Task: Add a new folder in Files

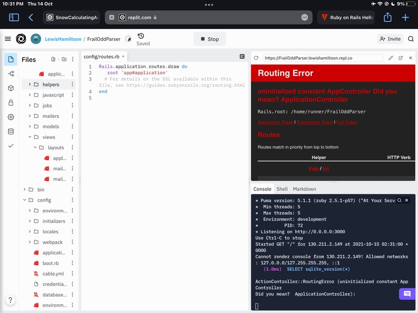Action: pyautogui.click(x=64, y=59)
